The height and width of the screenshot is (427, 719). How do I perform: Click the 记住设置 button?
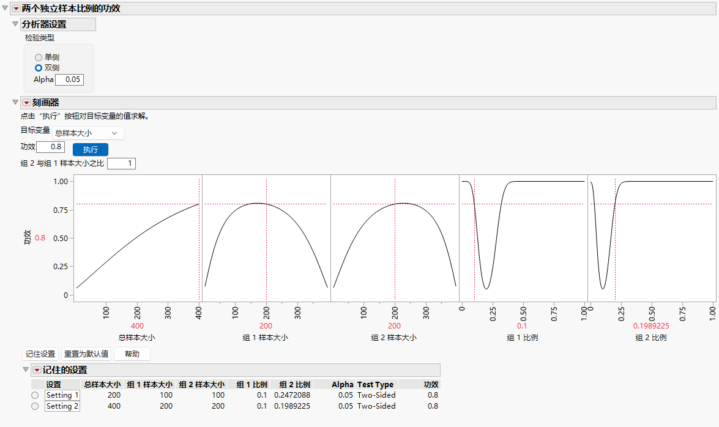click(40, 354)
